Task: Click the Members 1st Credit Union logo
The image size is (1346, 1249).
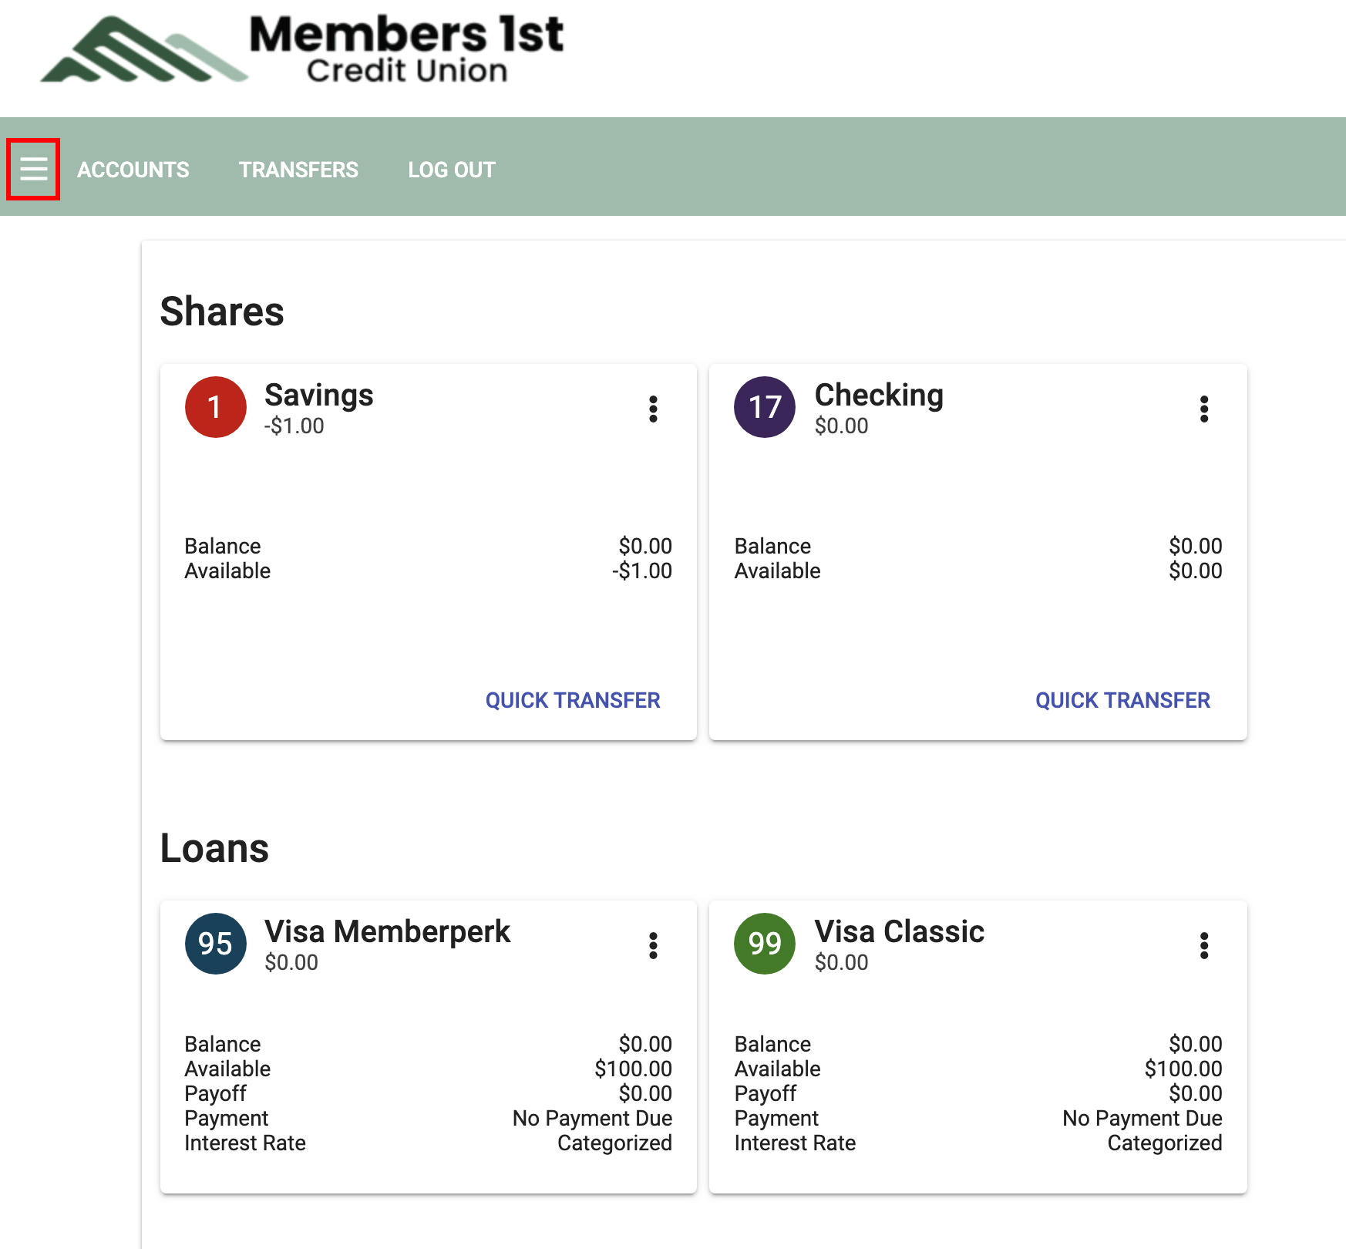Action: (302, 49)
